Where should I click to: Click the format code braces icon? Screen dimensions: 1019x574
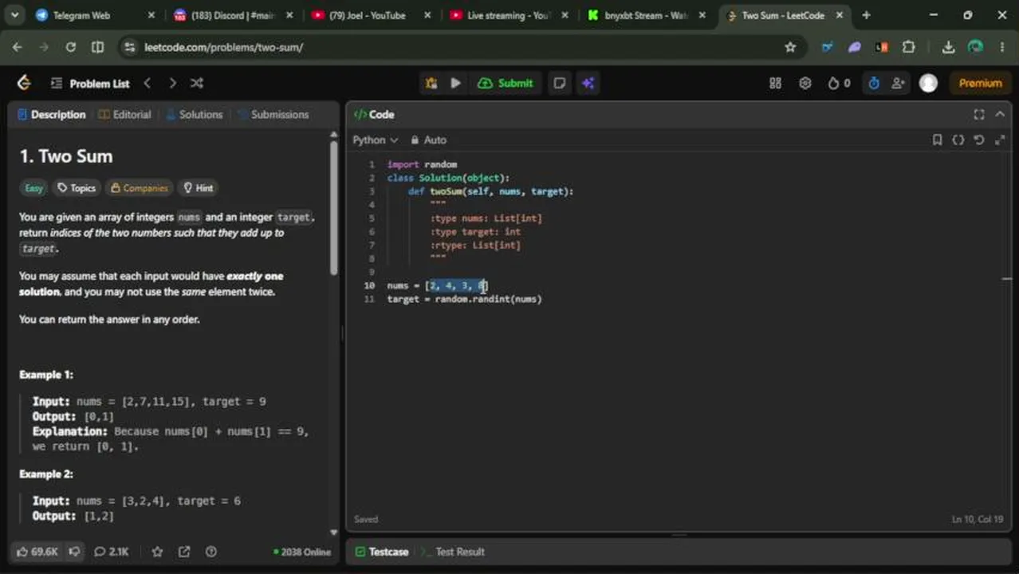(x=958, y=140)
